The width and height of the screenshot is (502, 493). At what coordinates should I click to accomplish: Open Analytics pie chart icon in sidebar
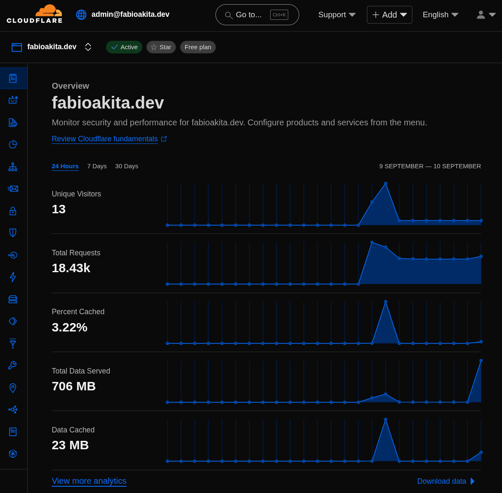pos(13,144)
